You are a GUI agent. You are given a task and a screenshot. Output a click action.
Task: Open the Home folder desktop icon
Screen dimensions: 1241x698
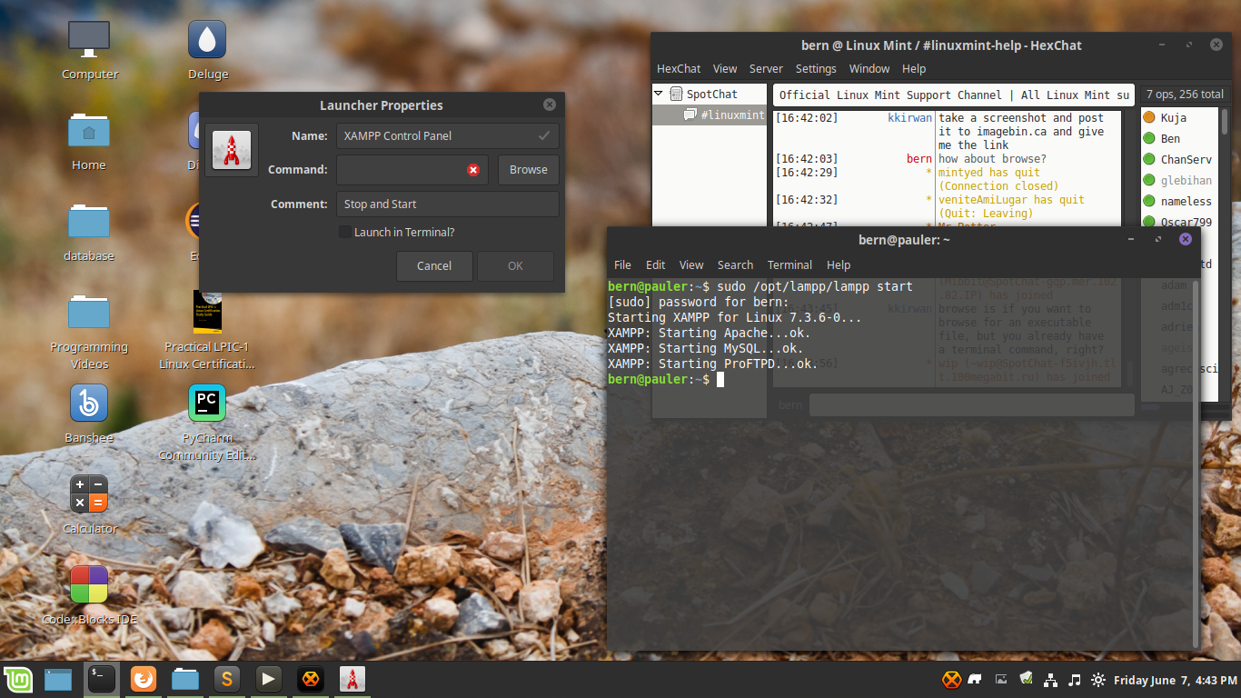[x=89, y=142]
